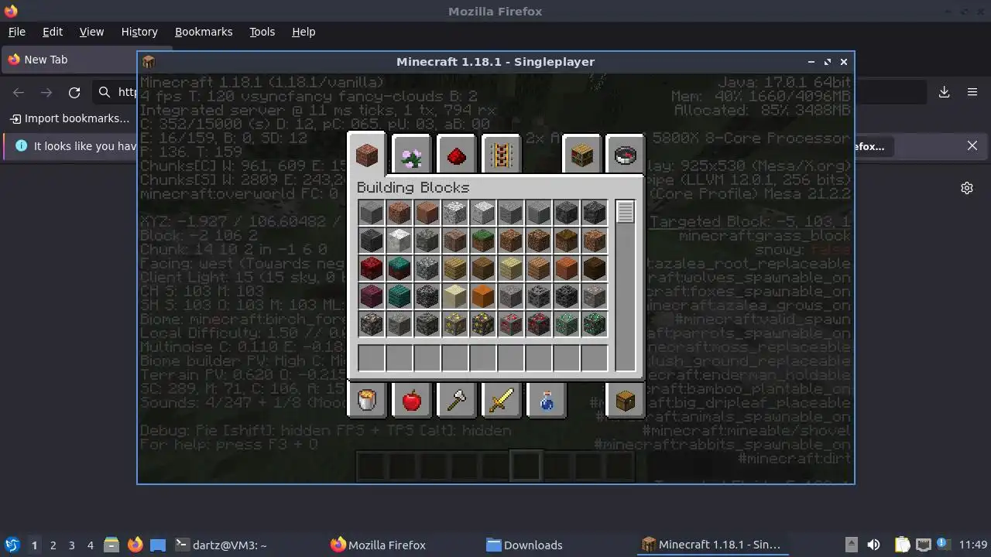Image resolution: width=991 pixels, height=557 pixels.
Task: Click the Import bookmarks link
Action: click(x=70, y=118)
